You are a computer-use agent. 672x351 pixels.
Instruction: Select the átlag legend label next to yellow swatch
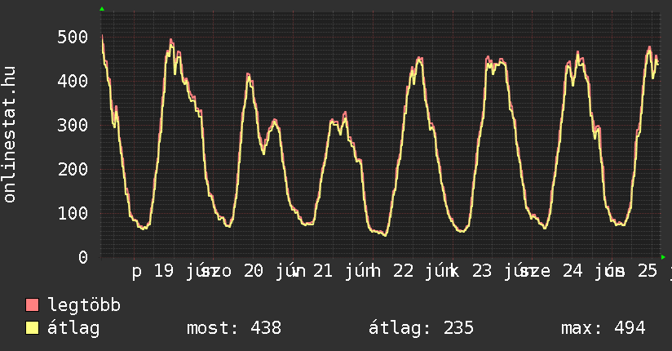73,328
